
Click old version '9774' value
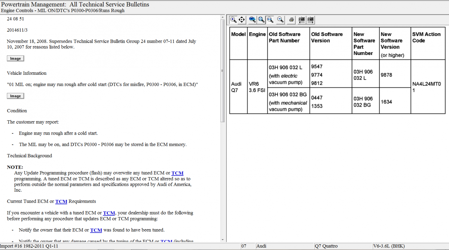click(317, 75)
